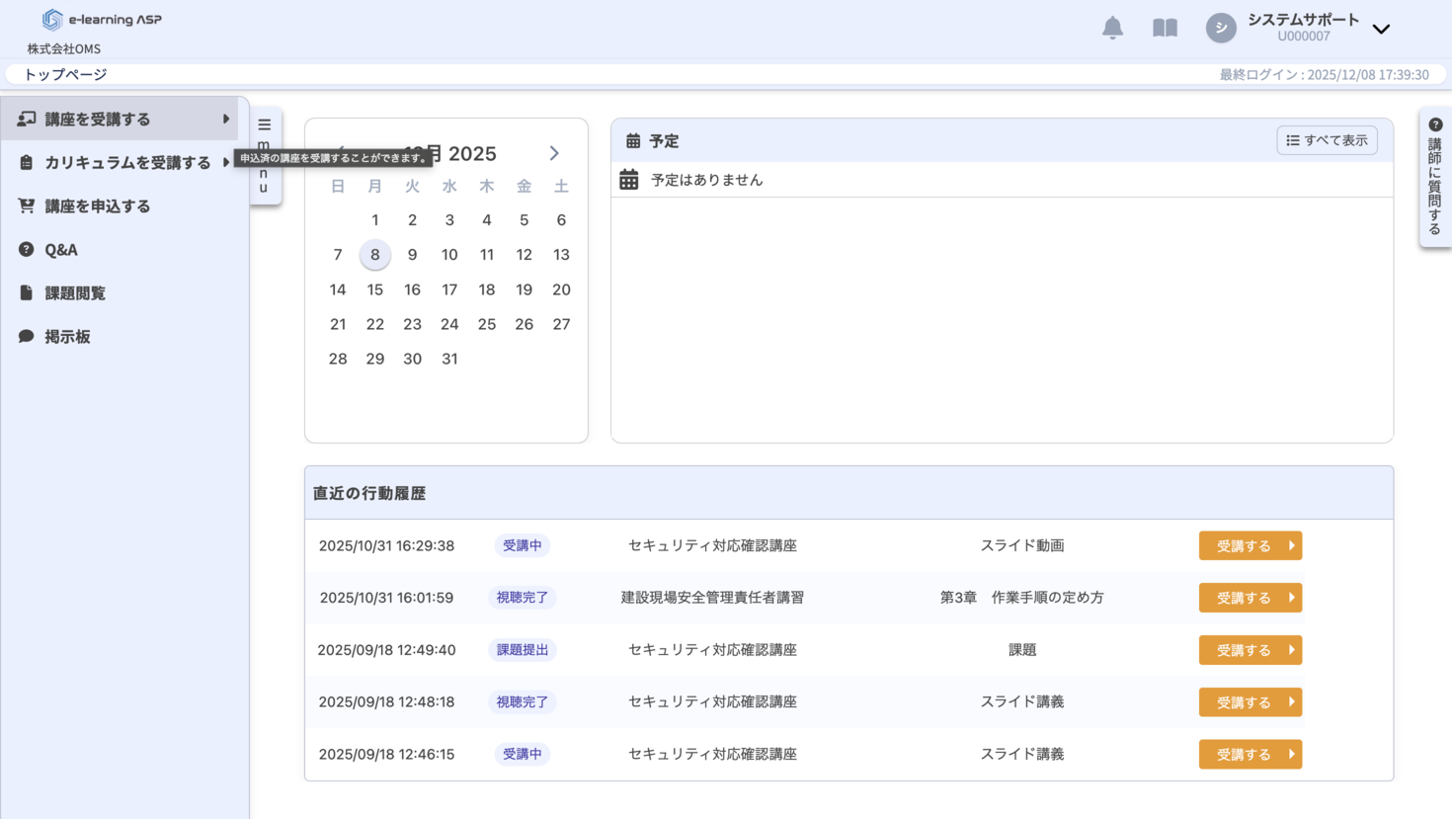Click the e-learning ASP logo

click(x=102, y=20)
